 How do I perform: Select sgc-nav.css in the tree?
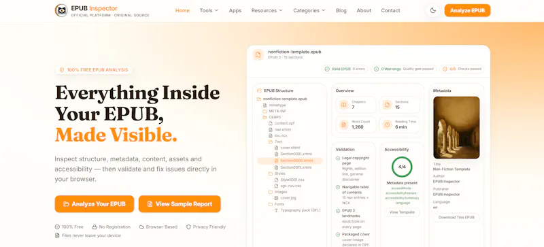point(291,186)
